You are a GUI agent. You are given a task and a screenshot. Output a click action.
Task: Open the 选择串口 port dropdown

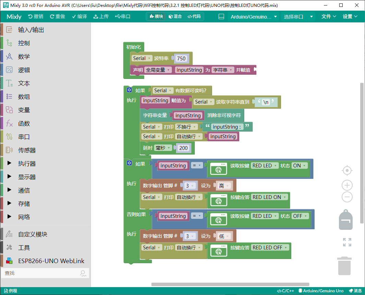(x=298, y=17)
